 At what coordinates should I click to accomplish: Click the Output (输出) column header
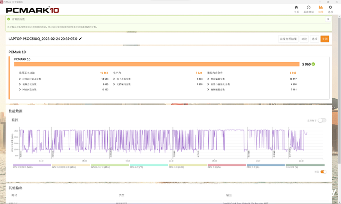[x=229, y=195]
